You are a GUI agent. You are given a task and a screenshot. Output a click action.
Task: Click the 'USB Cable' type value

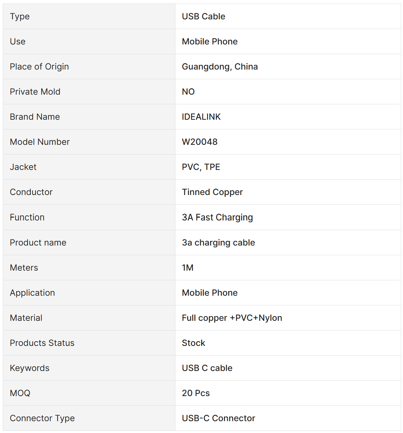pyautogui.click(x=203, y=16)
